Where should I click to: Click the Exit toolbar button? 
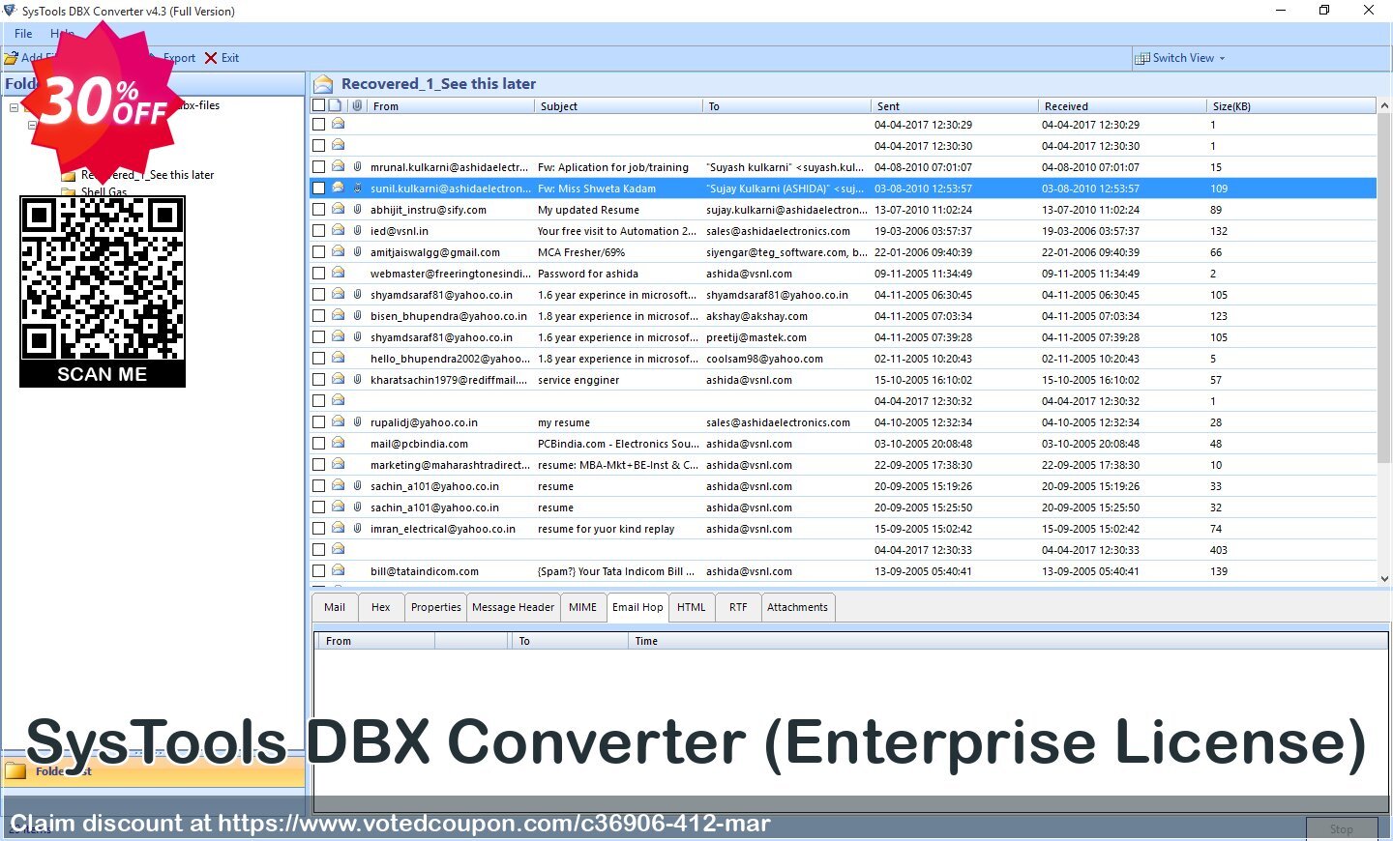[x=222, y=58]
